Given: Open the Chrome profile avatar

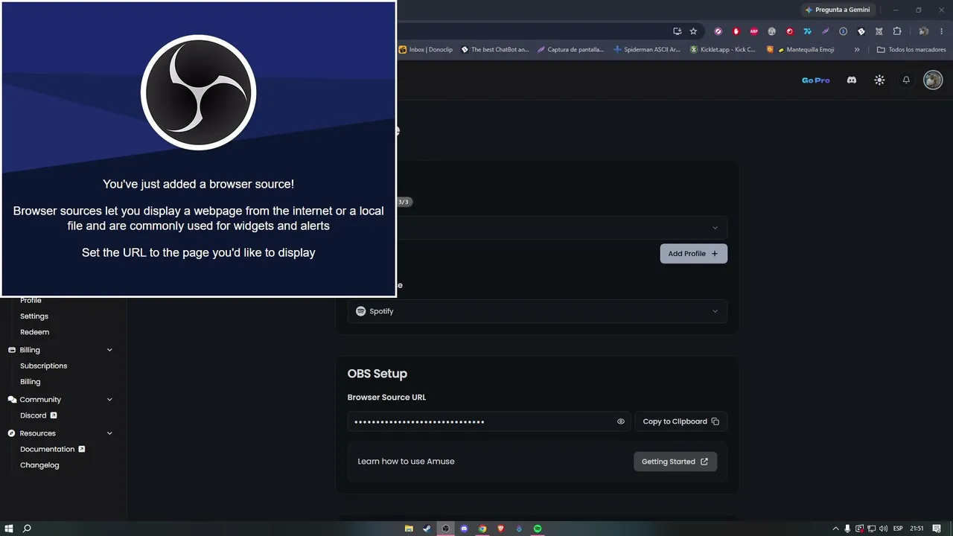Looking at the screenshot, I should [923, 31].
